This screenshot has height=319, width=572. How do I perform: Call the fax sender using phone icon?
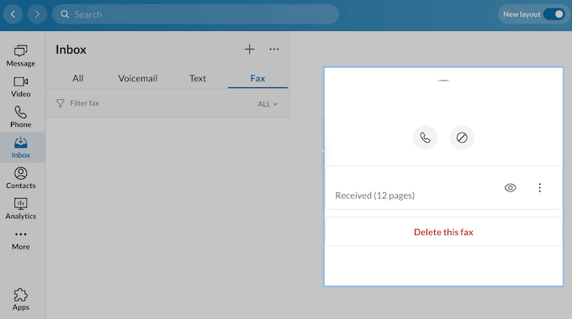click(425, 138)
